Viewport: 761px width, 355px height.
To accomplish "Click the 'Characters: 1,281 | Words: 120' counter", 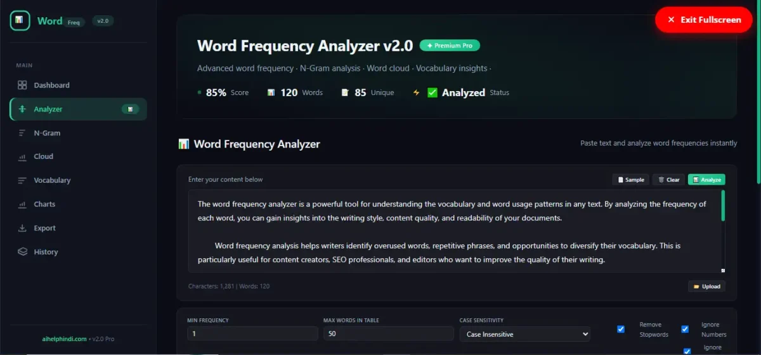I will click(229, 286).
